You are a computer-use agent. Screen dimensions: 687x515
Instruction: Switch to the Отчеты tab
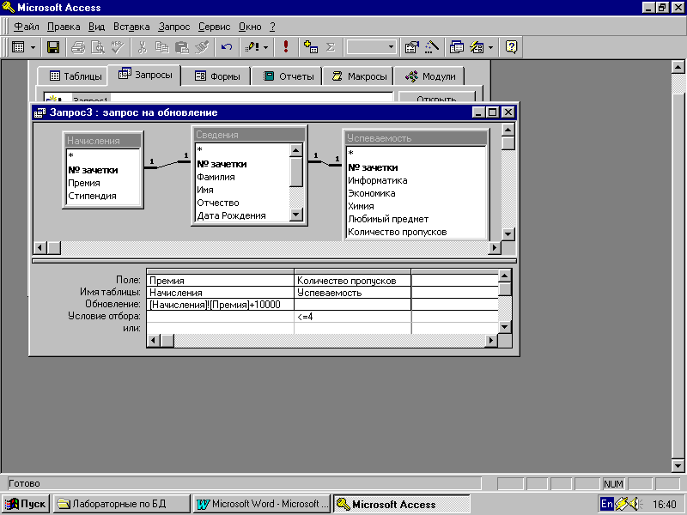pos(289,76)
